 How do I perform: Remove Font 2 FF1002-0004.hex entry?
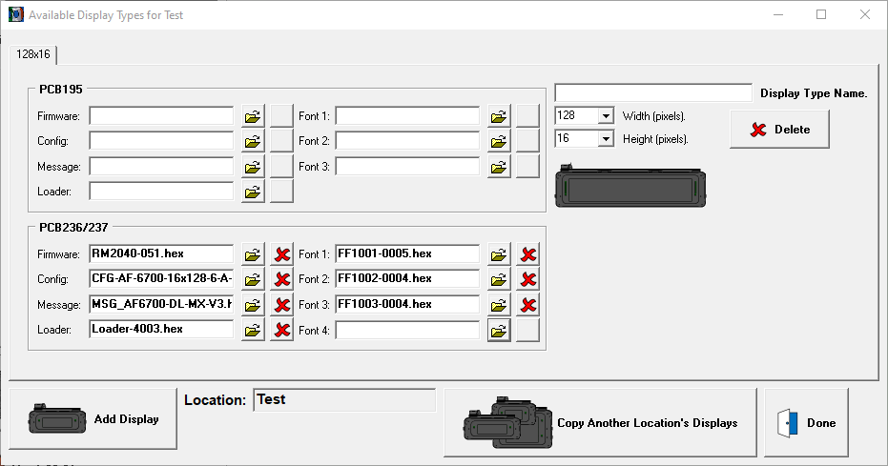[x=528, y=280]
